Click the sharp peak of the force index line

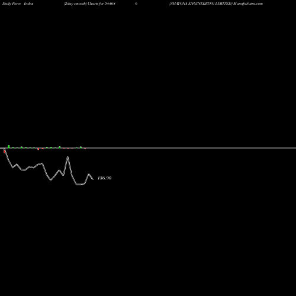pos(67,157)
